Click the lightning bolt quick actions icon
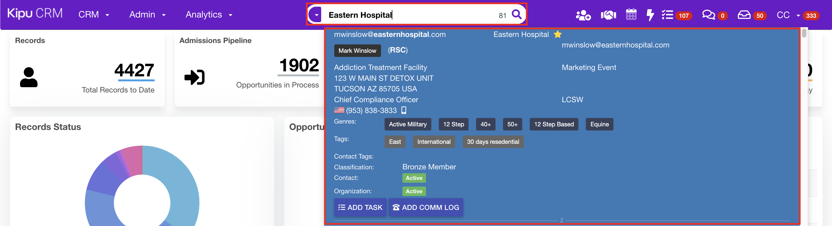 click(x=650, y=15)
